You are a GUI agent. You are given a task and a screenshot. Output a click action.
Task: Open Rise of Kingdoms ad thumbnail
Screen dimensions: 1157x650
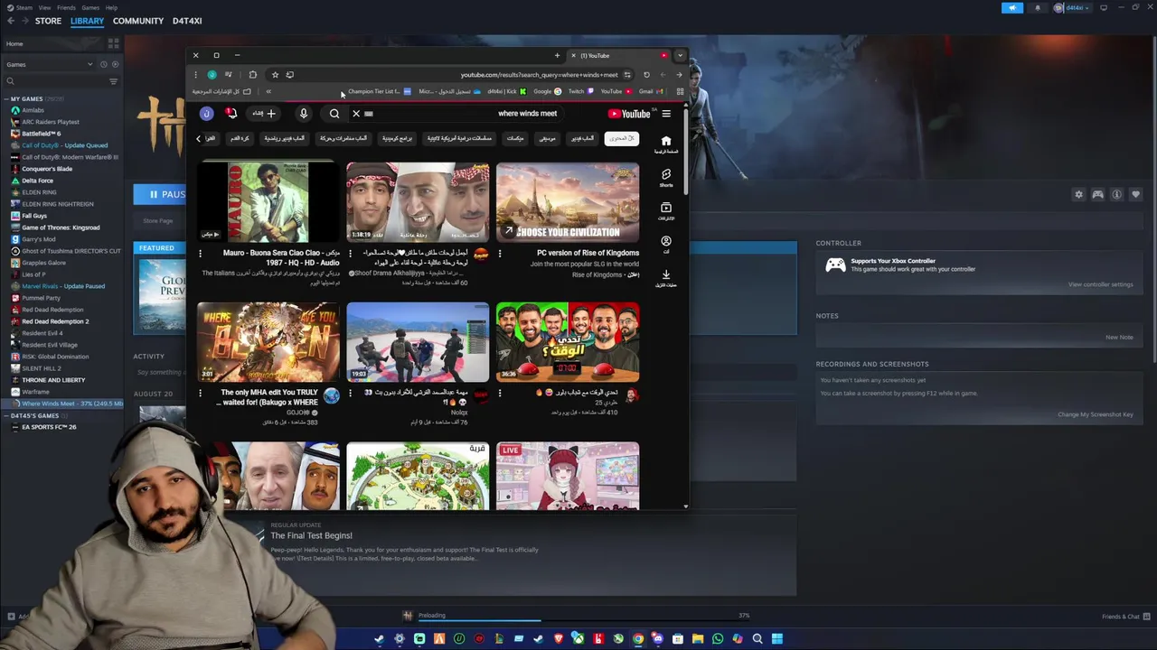click(568, 202)
